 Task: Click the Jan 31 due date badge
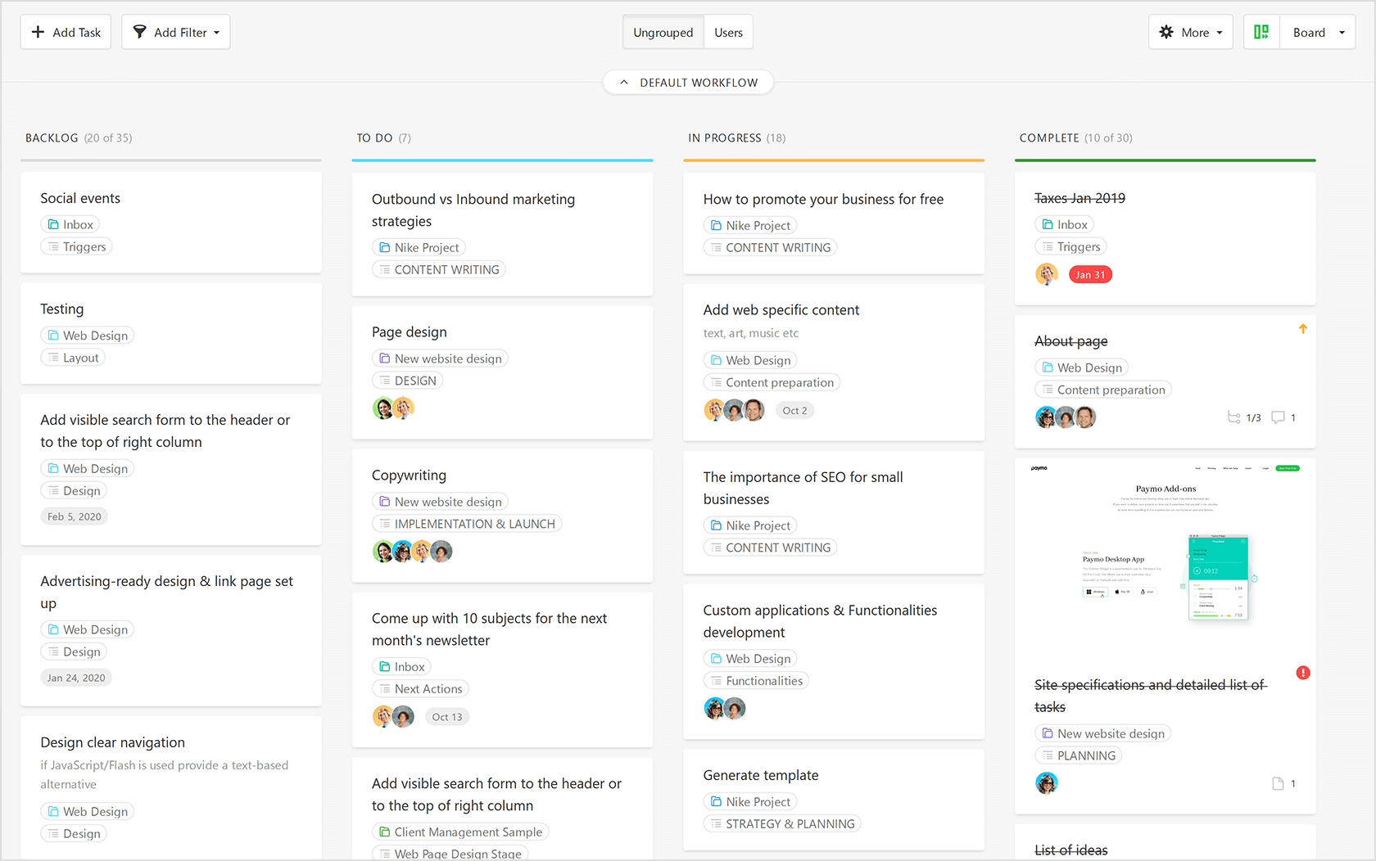(1090, 274)
